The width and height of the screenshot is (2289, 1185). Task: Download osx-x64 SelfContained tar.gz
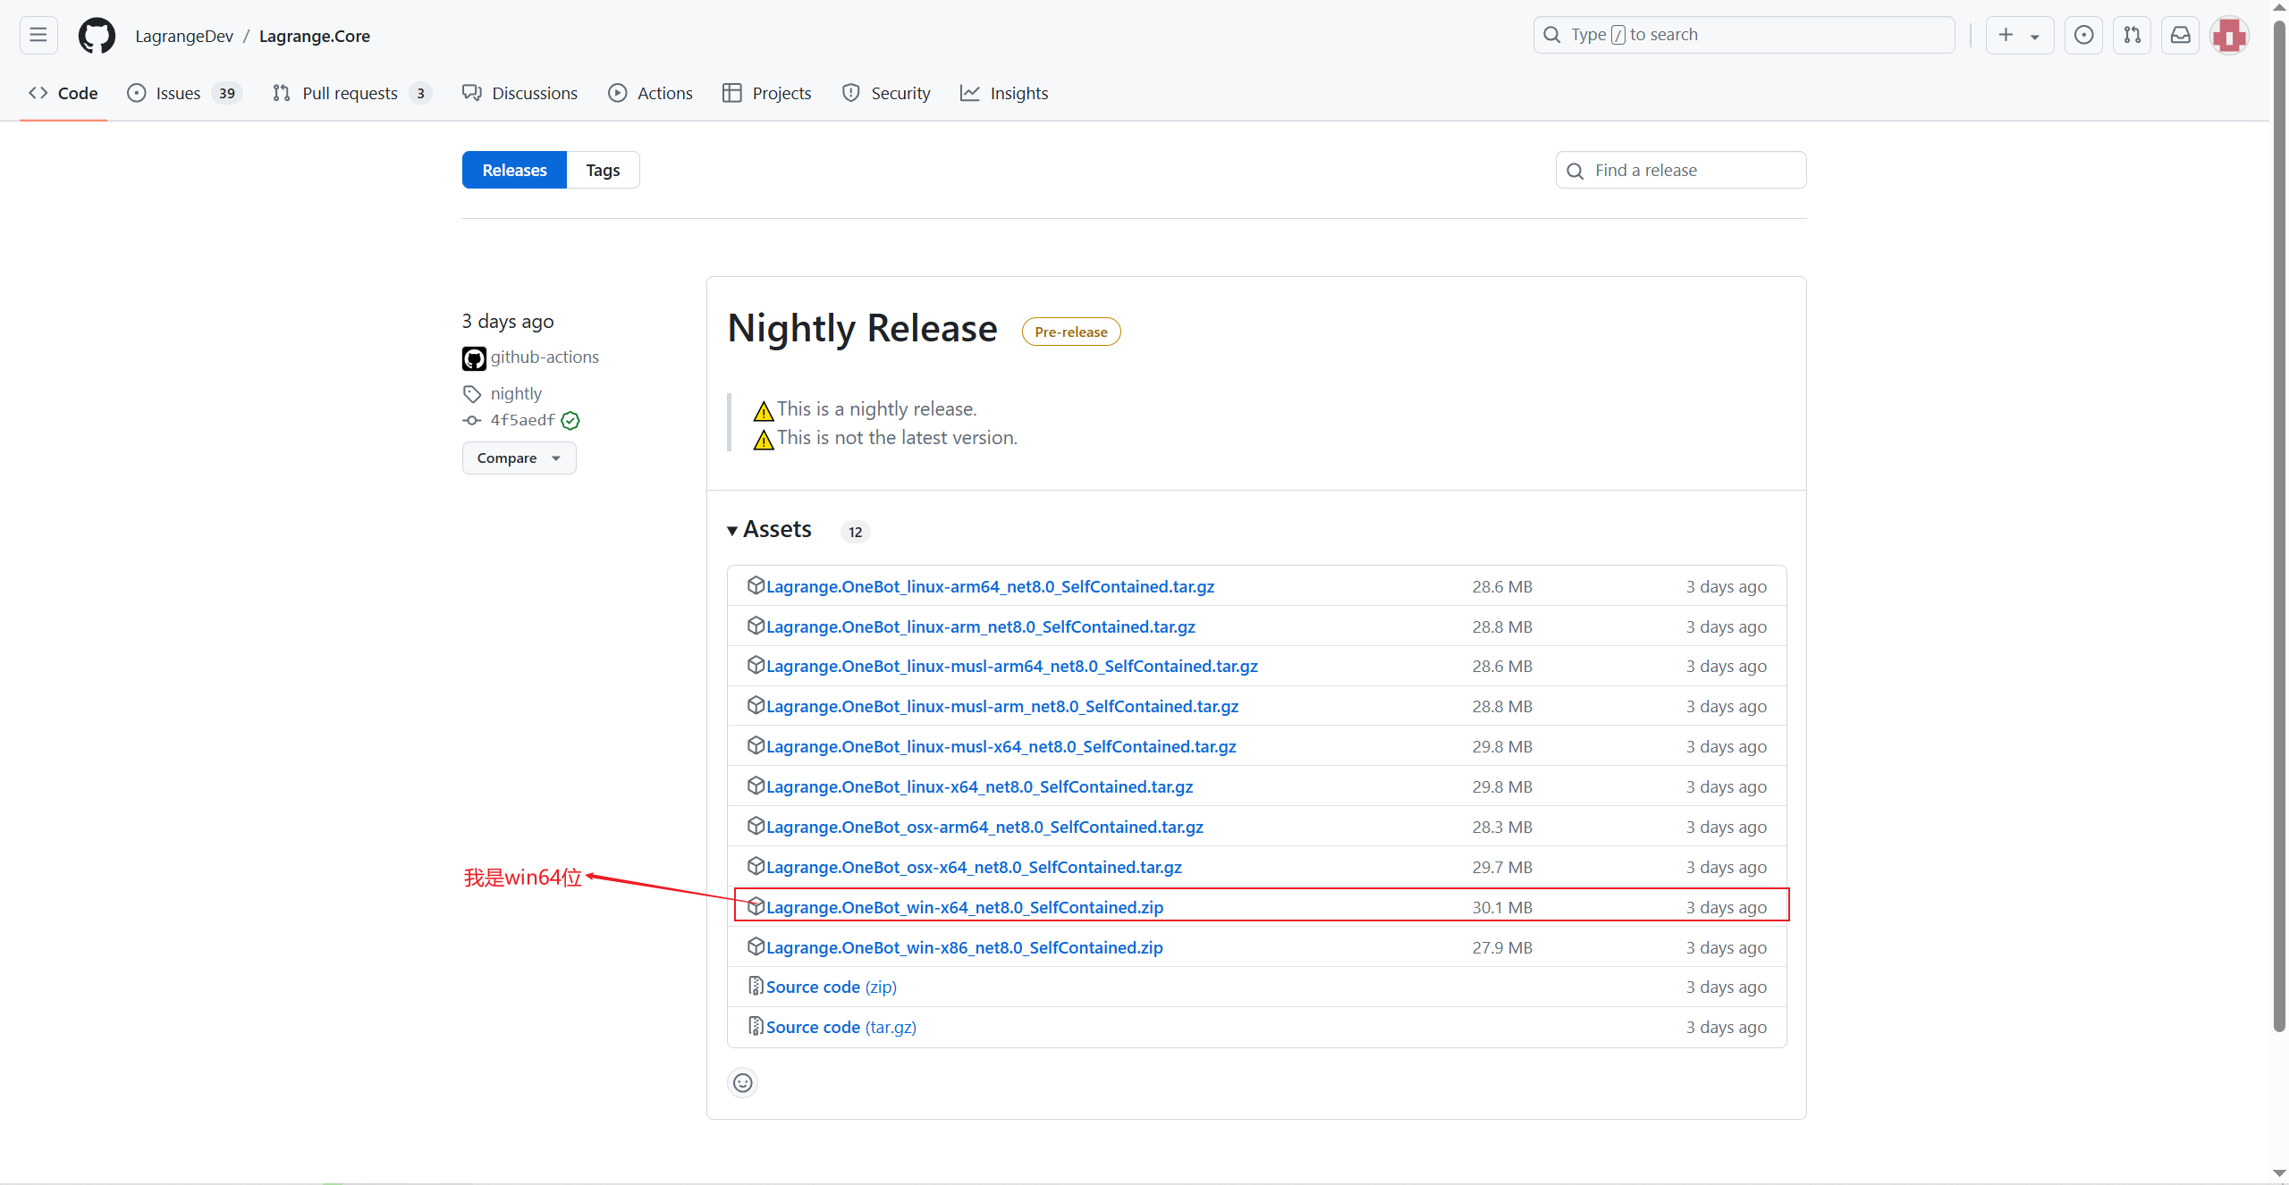[x=974, y=867]
